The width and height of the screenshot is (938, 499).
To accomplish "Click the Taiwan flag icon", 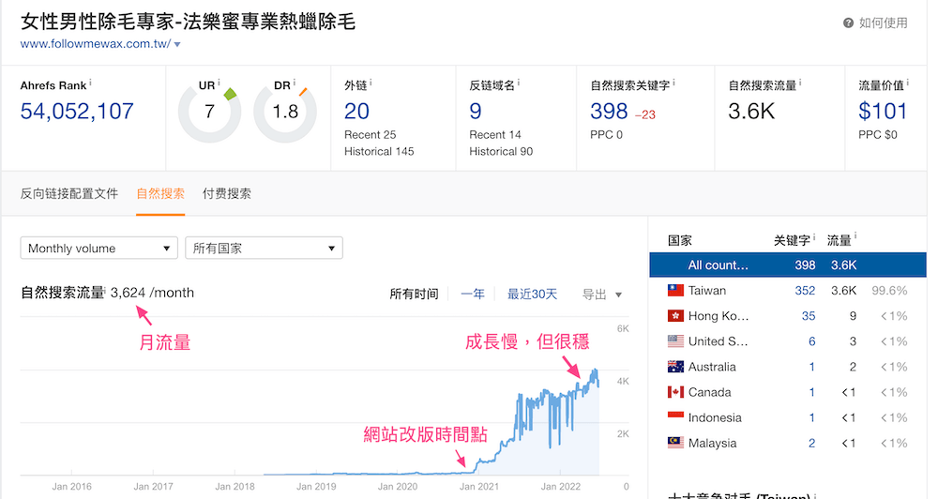I will click(x=675, y=291).
